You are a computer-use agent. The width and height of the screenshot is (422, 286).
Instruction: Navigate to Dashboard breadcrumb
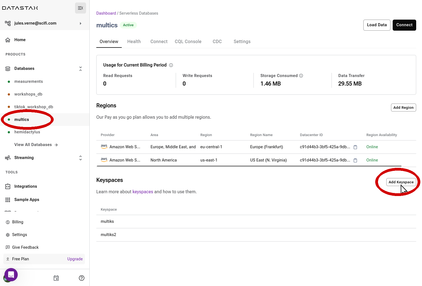106,13
